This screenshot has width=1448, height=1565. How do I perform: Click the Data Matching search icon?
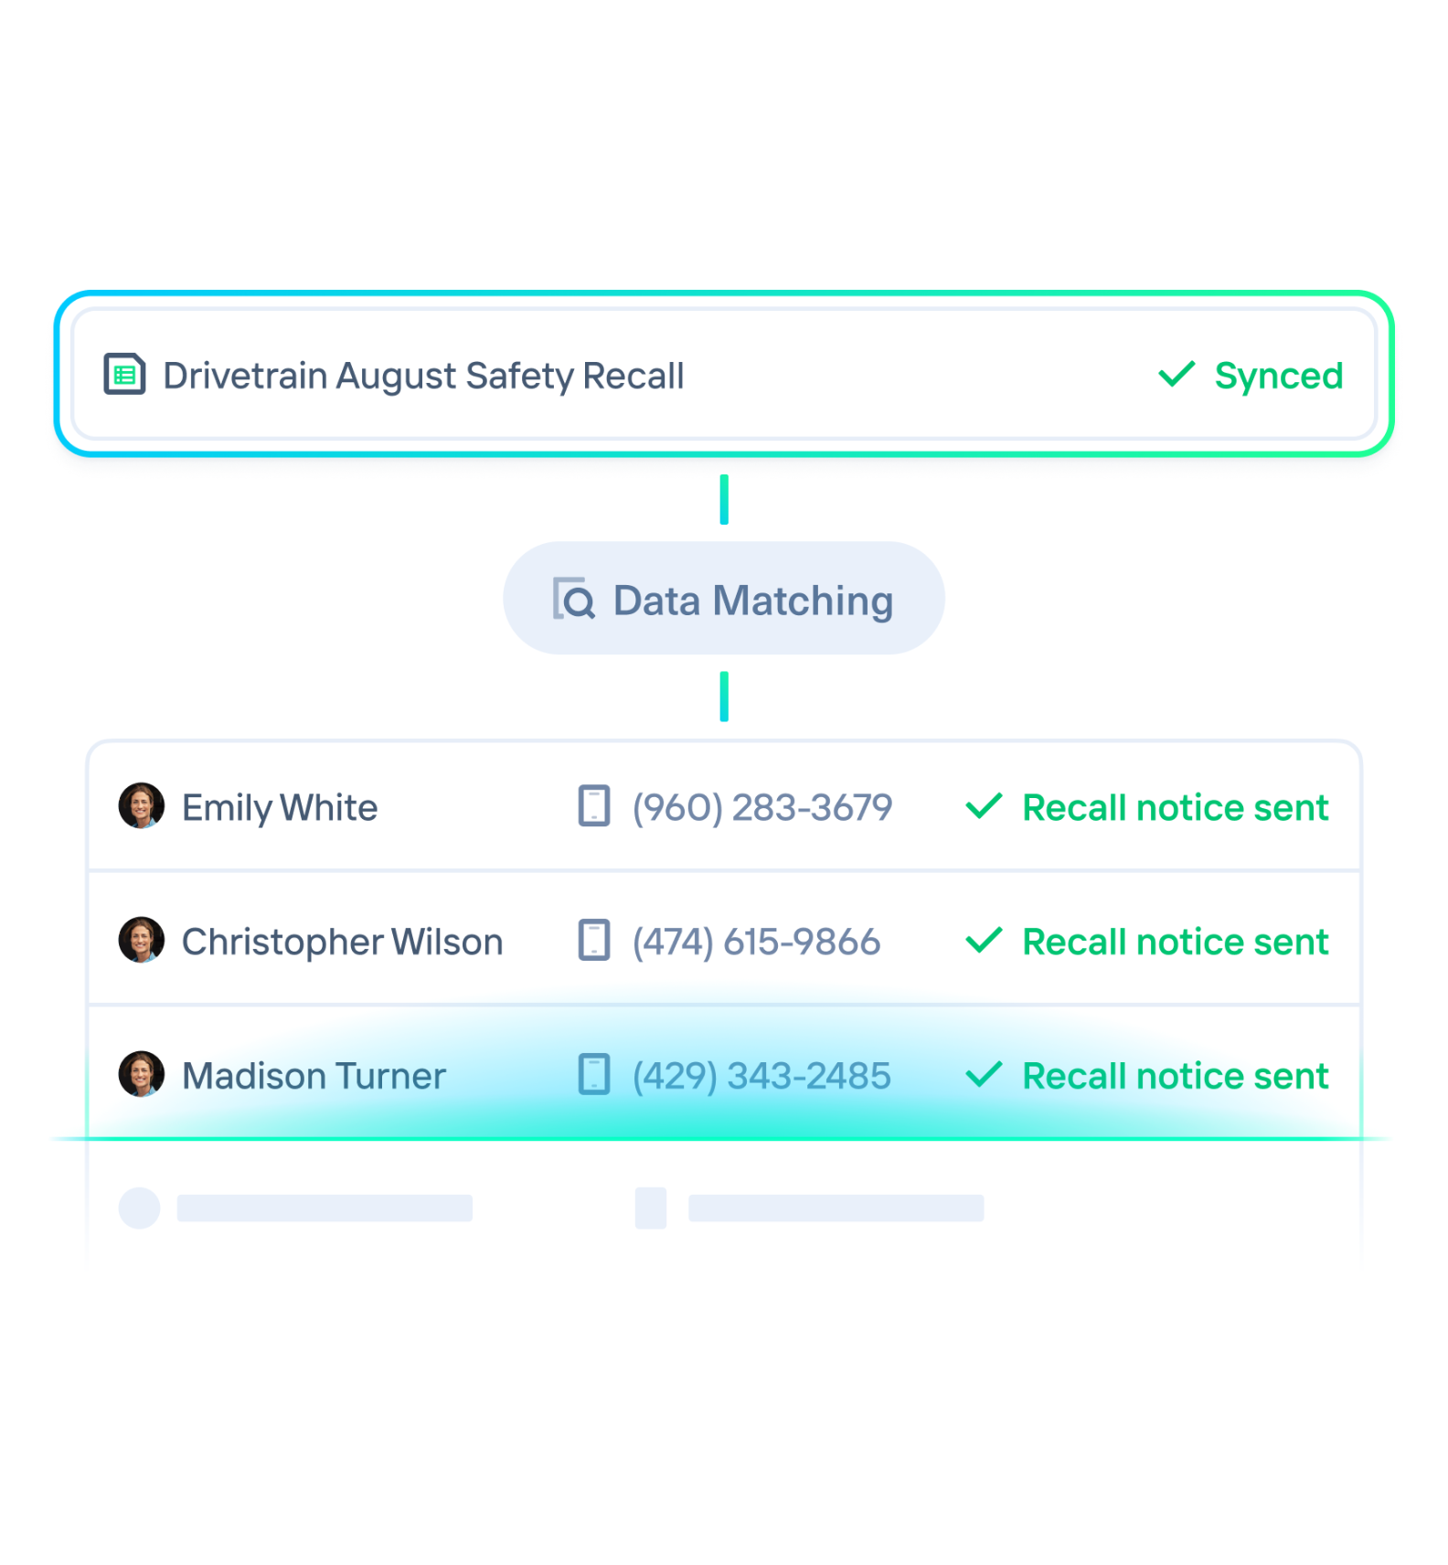[574, 599]
